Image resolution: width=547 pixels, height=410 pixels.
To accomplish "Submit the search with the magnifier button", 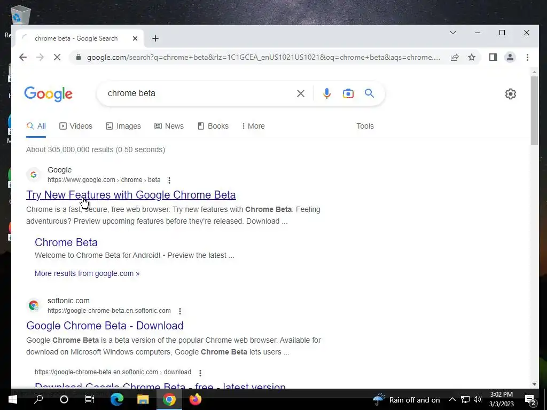I will [x=370, y=93].
